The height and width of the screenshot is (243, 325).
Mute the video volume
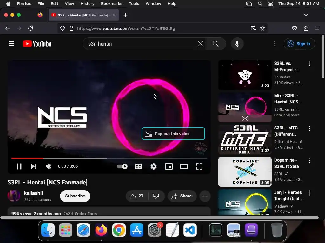click(49, 166)
